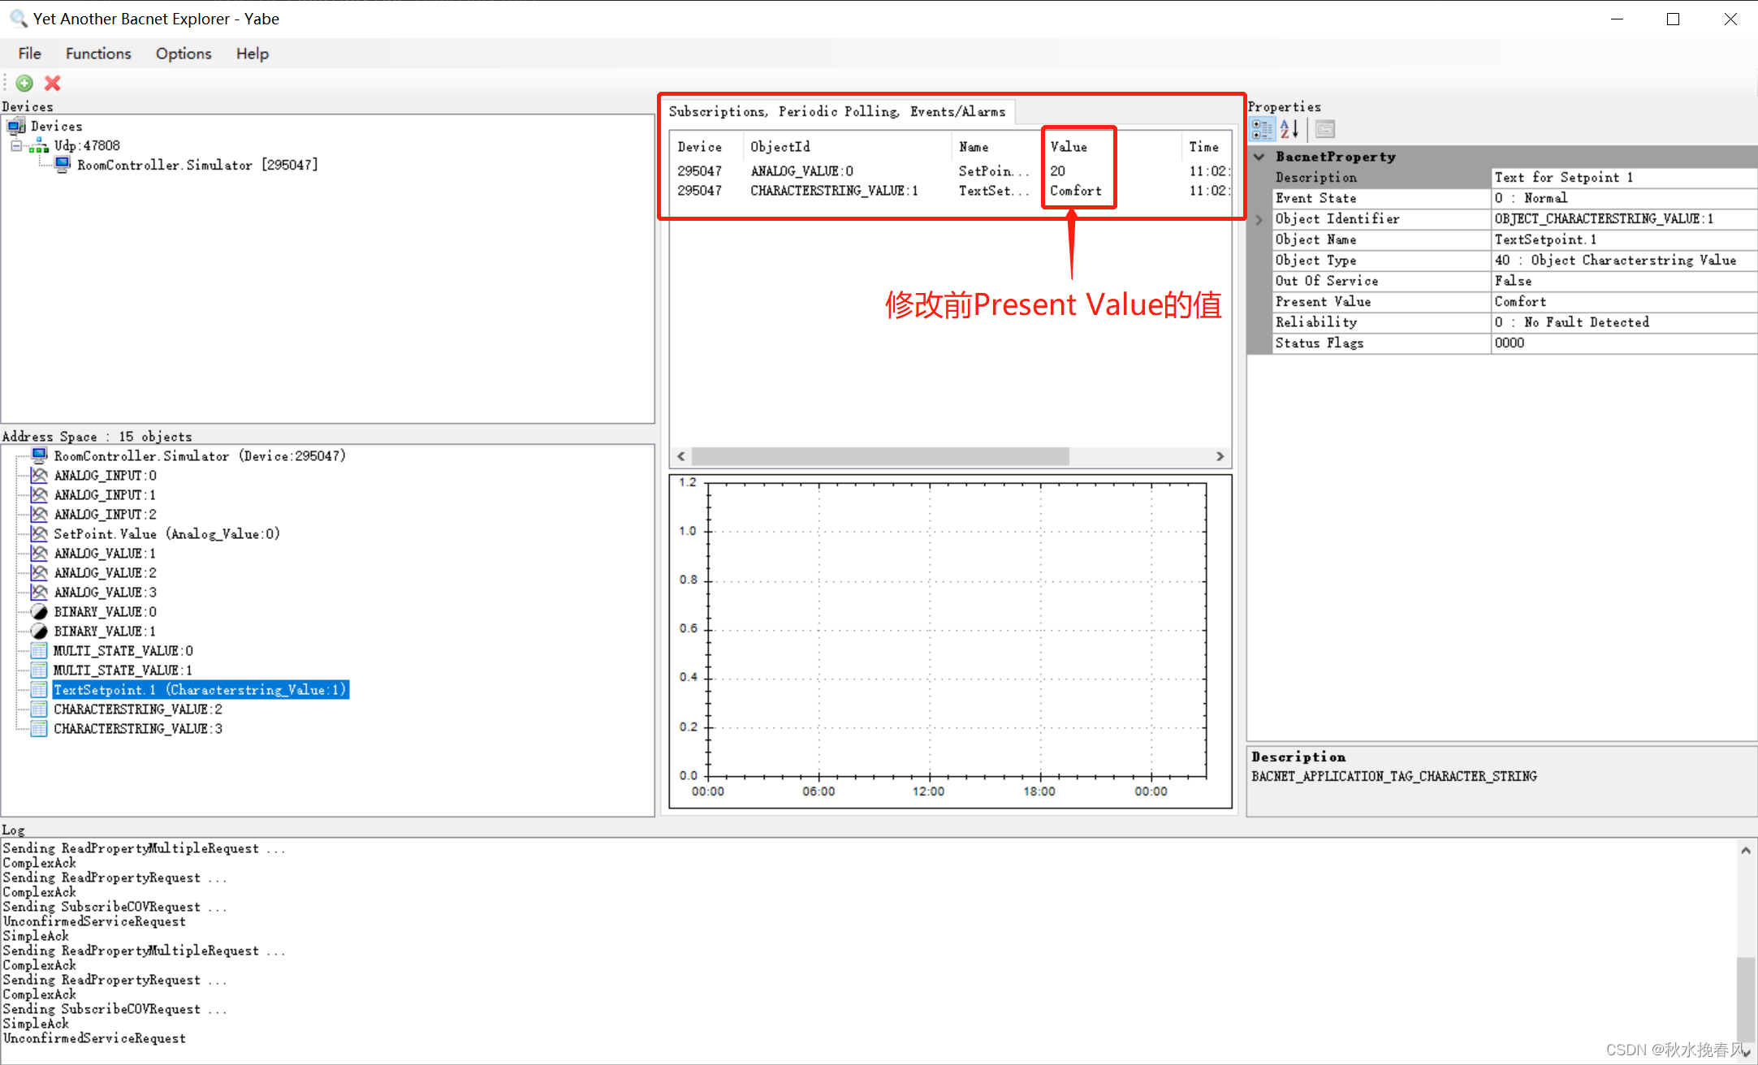The width and height of the screenshot is (1758, 1065).
Task: Sort properties alphabetically
Action: (x=1288, y=128)
